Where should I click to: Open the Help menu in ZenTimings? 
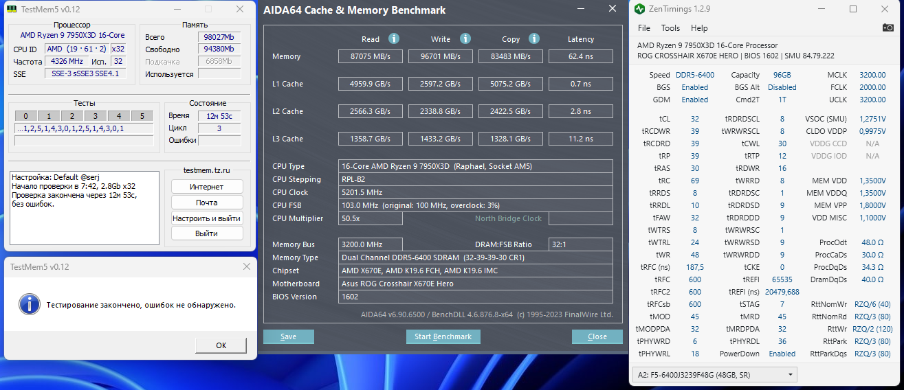coord(699,28)
